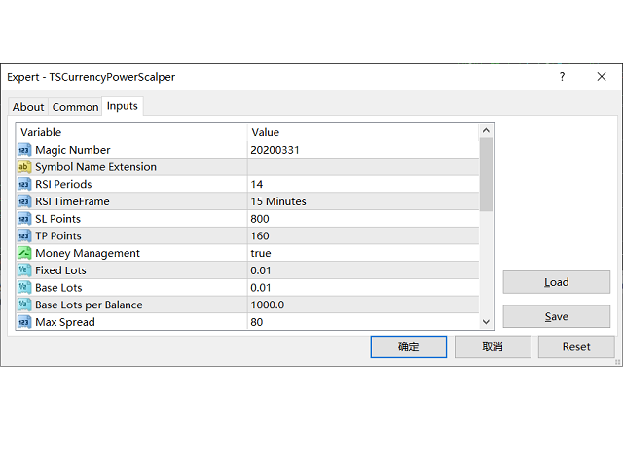Screen dimensions: 623x467
Task: Click the Load button
Action: 556,282
